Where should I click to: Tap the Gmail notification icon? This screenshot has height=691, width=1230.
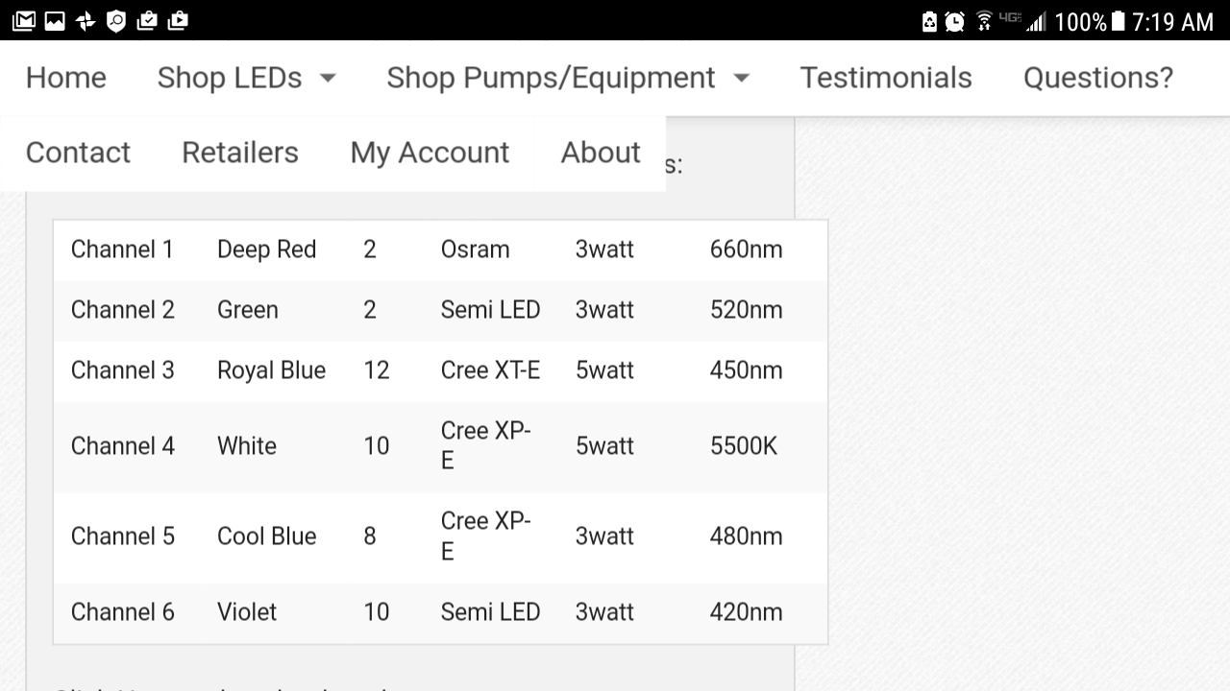click(24, 20)
